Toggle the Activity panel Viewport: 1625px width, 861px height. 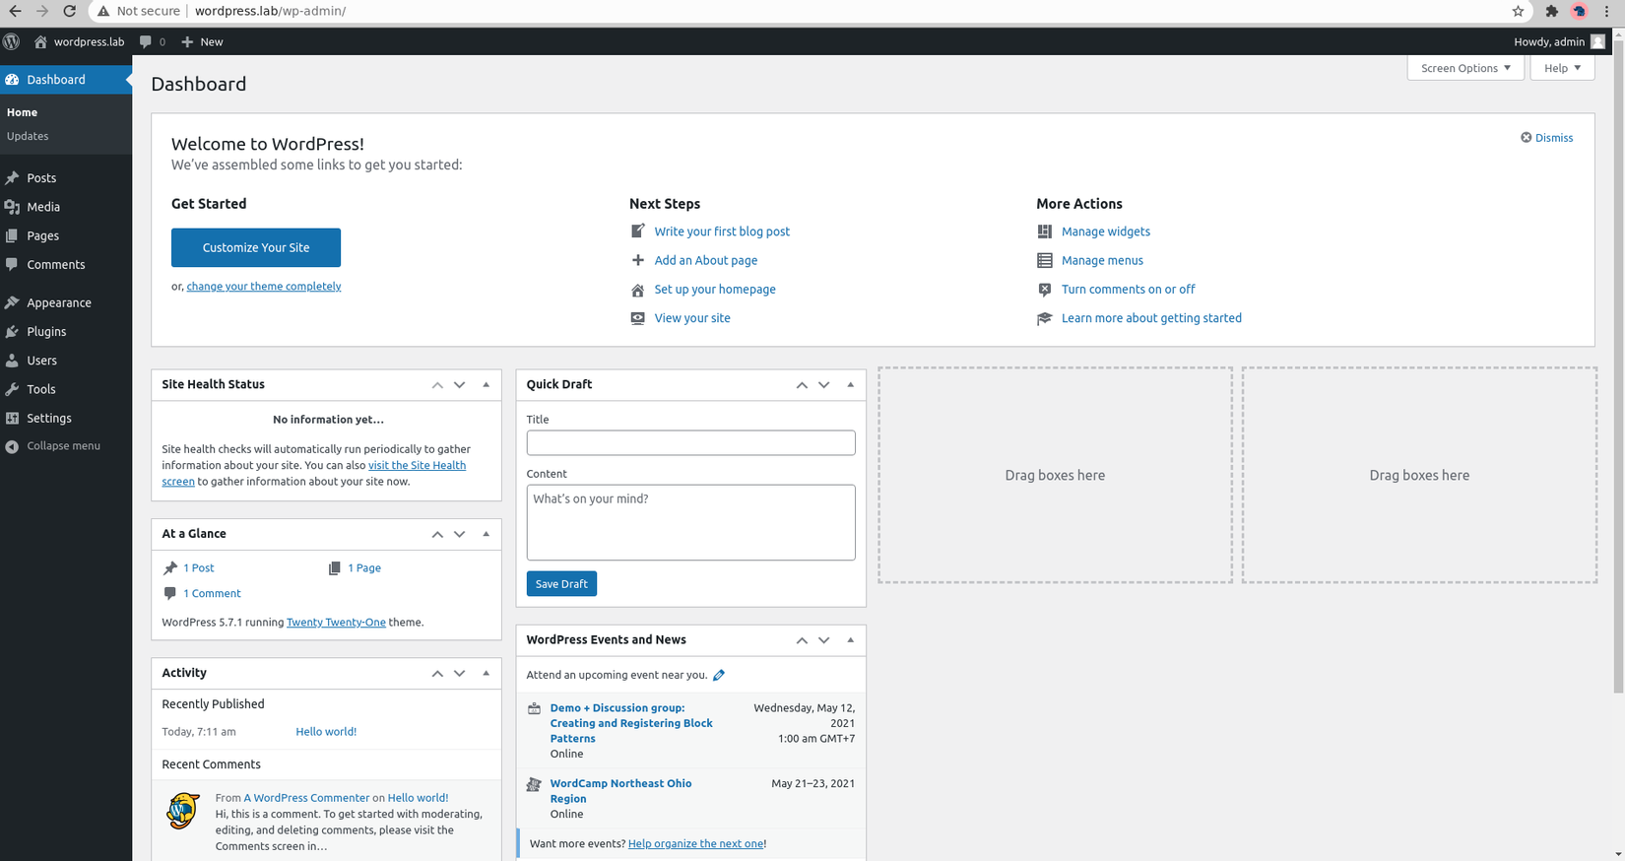point(486,673)
